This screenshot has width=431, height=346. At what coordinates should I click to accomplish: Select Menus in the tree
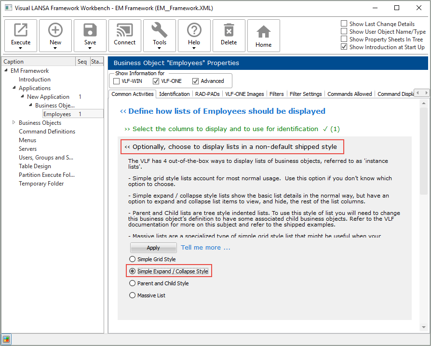click(27, 140)
